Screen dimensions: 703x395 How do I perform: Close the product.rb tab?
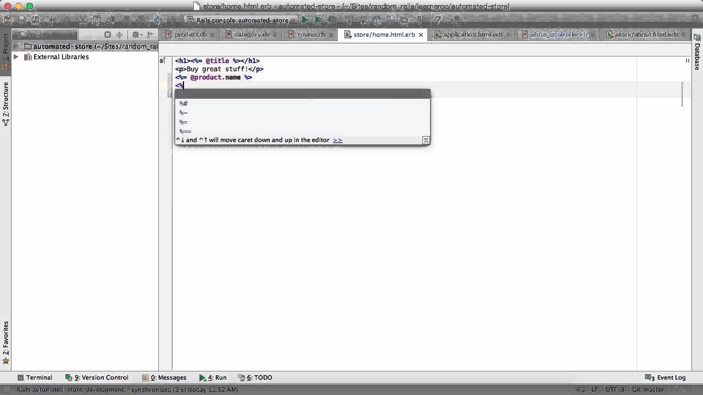click(x=212, y=35)
